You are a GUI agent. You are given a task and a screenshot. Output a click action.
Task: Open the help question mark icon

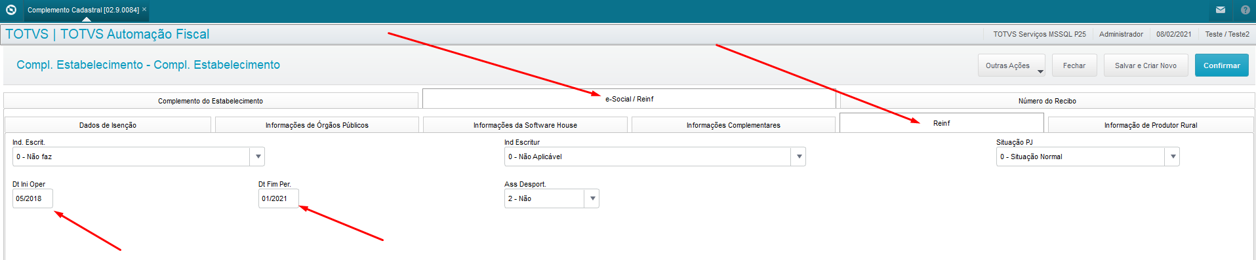click(1246, 10)
